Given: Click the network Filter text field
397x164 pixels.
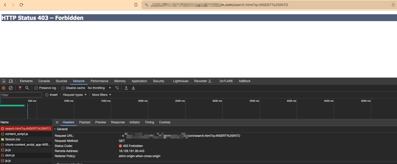Looking at the screenshot, I should pos(21,95).
